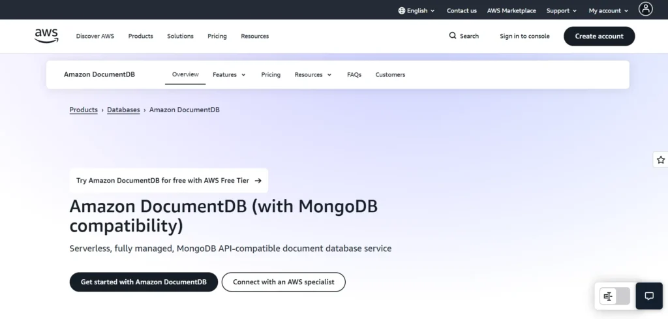Click the star feedback icon
Image resolution: width=668 pixels, height=319 pixels.
click(x=660, y=160)
